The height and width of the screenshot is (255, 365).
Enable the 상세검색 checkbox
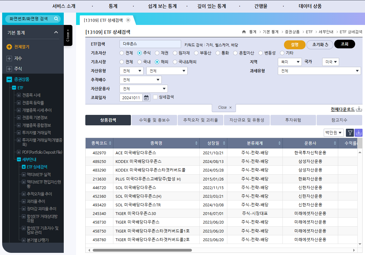[155, 97]
